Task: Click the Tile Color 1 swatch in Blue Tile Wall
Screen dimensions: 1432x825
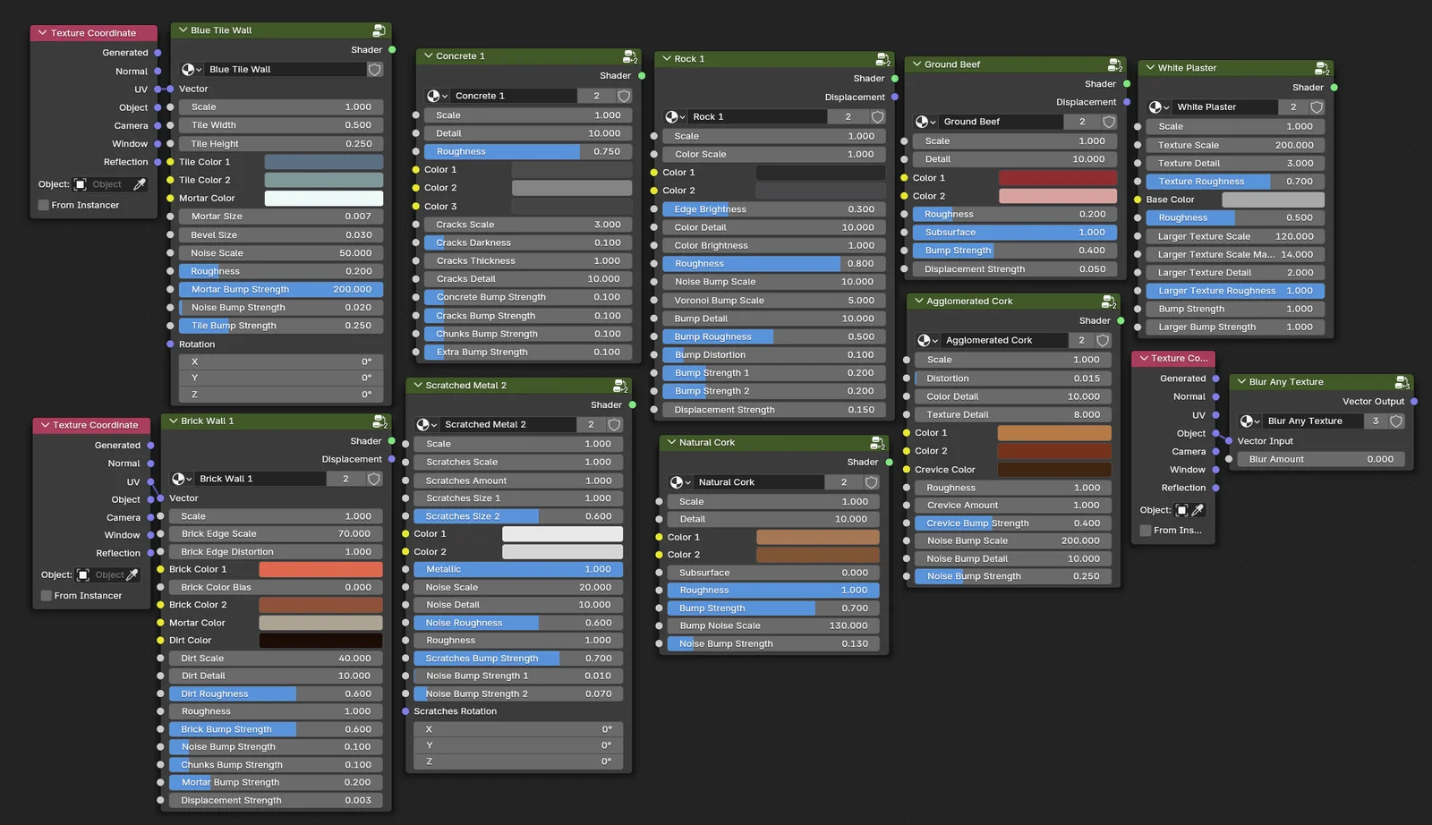Action: [x=324, y=161]
